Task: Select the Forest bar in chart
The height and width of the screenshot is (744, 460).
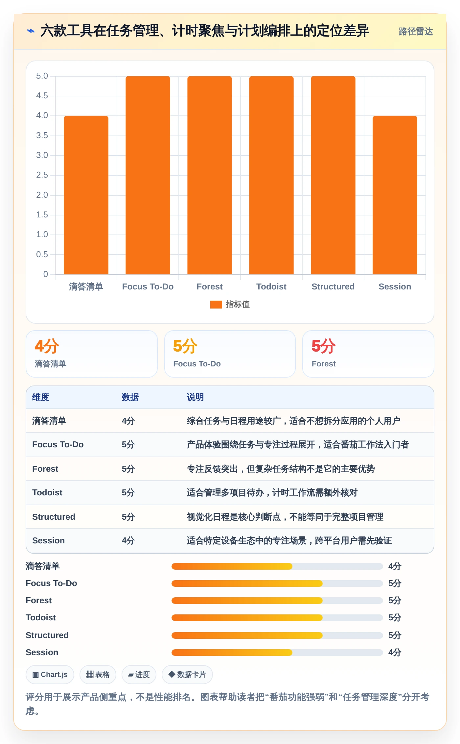Action: [210, 175]
